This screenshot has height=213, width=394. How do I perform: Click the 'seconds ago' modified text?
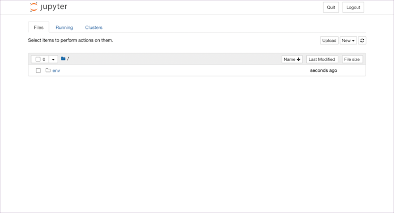coord(324,70)
